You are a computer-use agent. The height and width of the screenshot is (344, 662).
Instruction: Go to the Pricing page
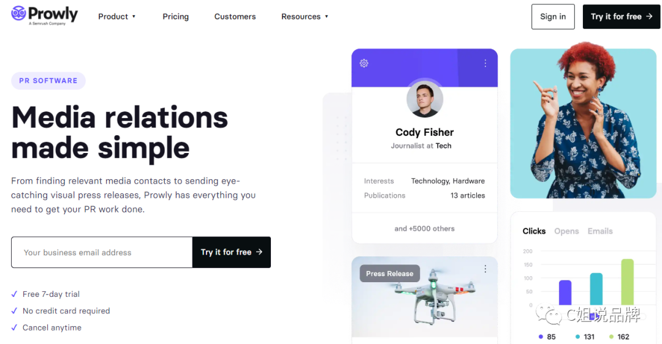[175, 17]
